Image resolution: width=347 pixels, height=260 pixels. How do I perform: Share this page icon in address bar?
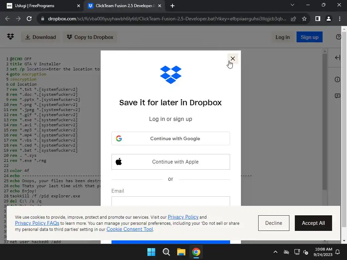click(293, 19)
